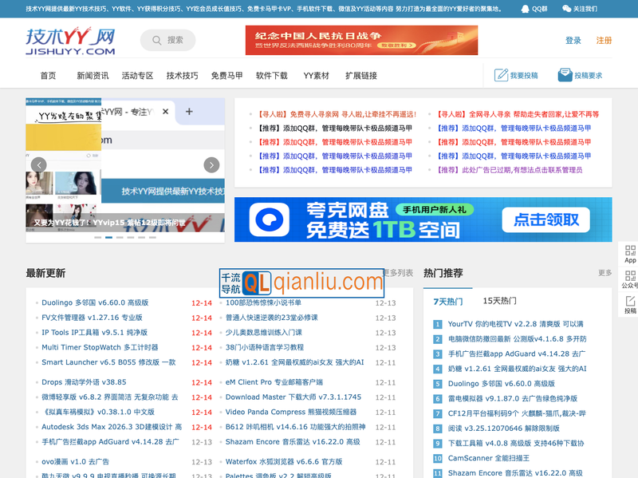Screen dimensions: 638x478
Task: Switch to the 15天热门 tab
Action: click(x=499, y=301)
